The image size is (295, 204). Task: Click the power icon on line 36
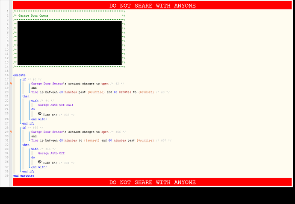coord(40,162)
